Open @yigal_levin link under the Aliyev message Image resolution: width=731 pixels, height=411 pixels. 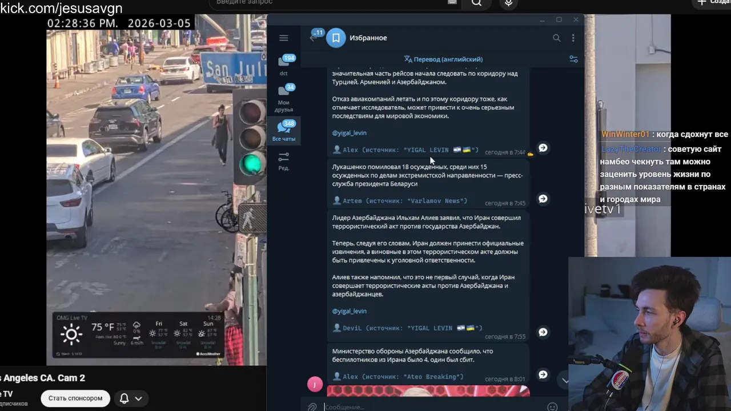[x=350, y=311]
